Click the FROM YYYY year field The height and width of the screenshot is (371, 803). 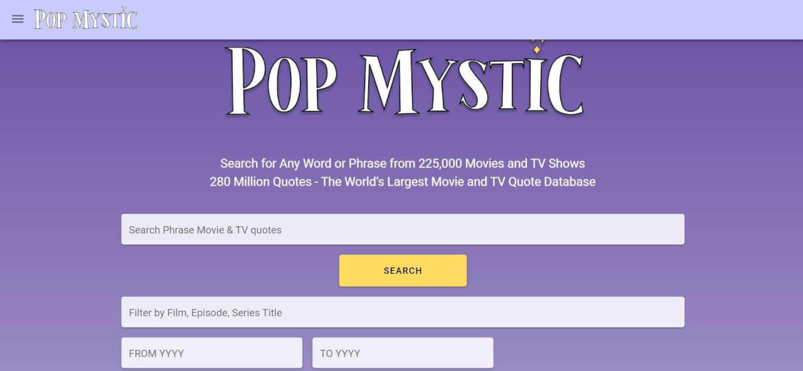tap(211, 353)
